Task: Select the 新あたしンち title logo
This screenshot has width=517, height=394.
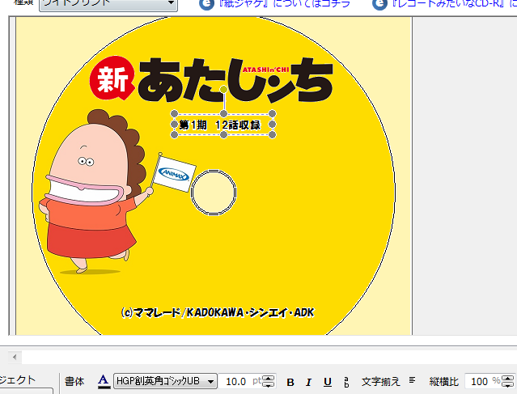Action: pyautogui.click(x=211, y=79)
